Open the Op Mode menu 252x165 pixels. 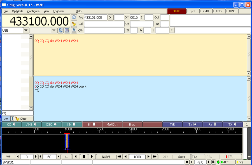tap(17, 11)
